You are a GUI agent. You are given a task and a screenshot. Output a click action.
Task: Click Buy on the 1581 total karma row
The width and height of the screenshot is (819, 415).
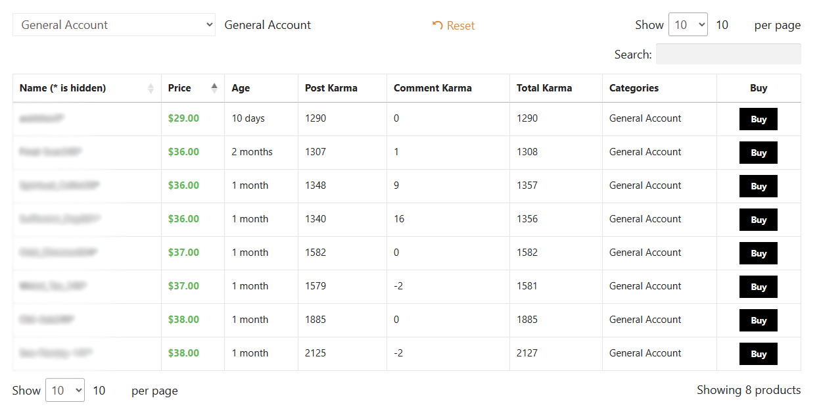point(758,287)
